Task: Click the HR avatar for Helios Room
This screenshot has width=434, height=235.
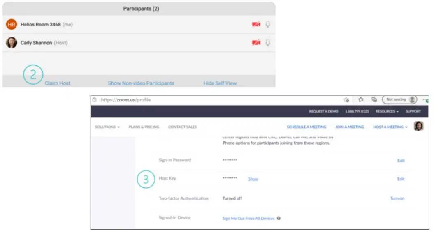Action: 12,24
